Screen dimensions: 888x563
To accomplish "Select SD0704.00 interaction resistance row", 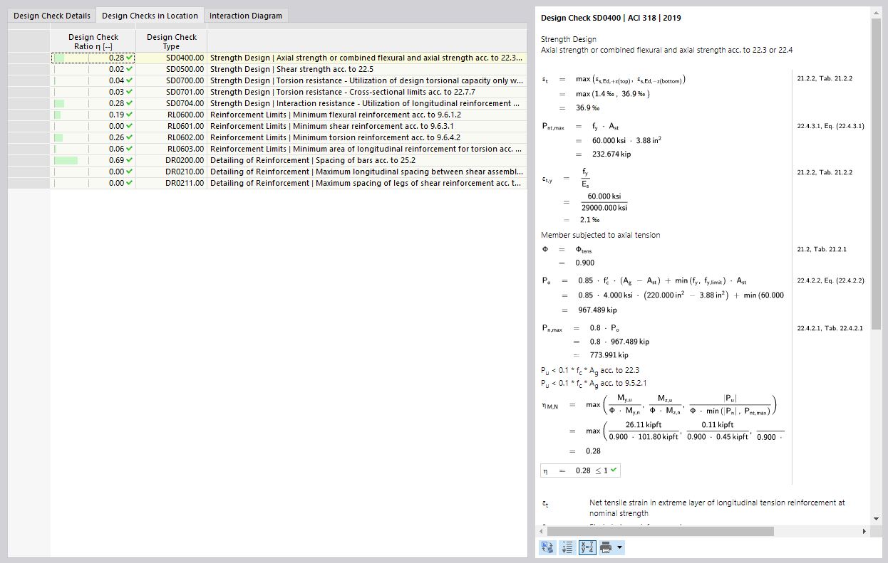I will (x=289, y=103).
